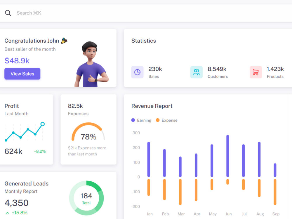Click the View Sales button

pos(22,74)
